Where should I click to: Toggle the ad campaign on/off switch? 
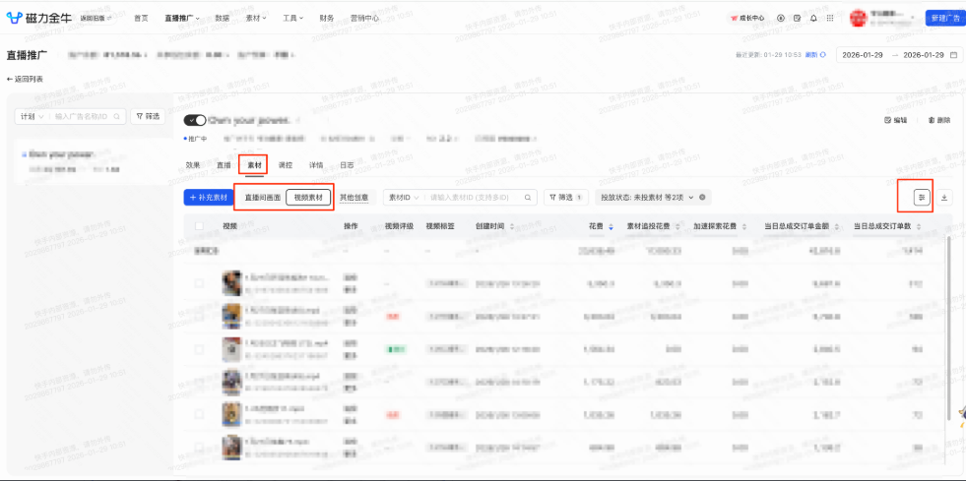195,120
